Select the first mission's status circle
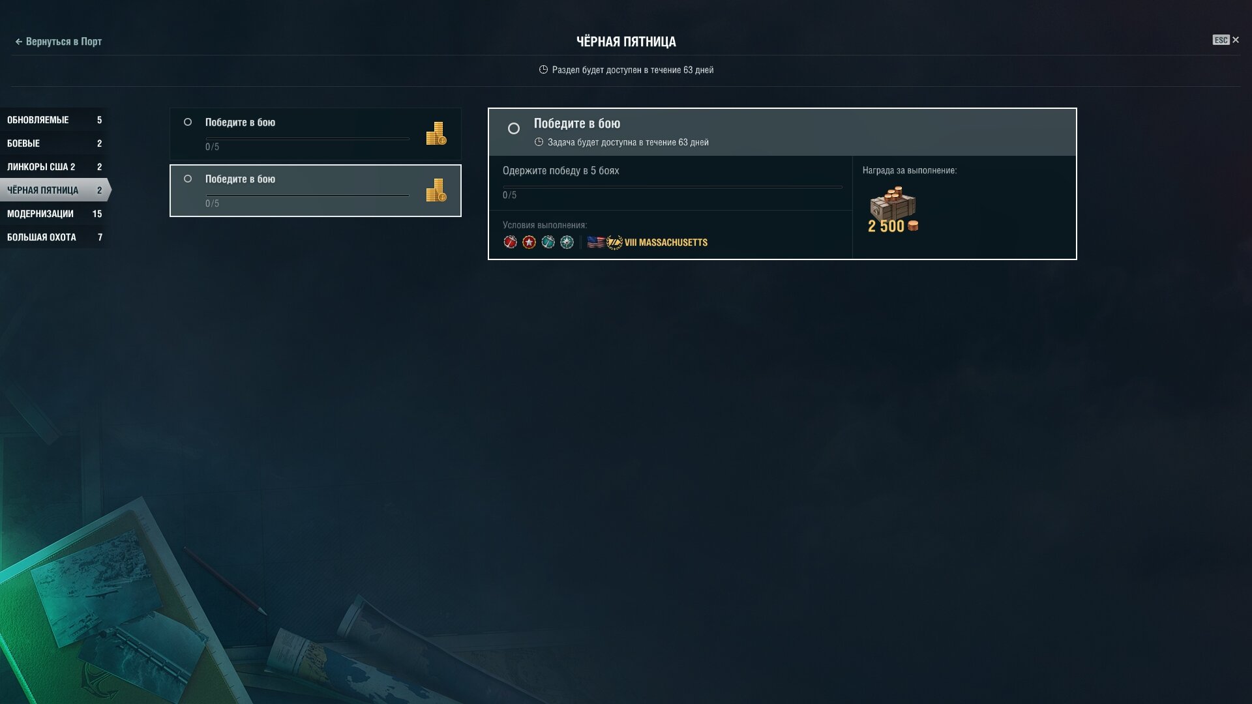1252x704 pixels. point(188,122)
